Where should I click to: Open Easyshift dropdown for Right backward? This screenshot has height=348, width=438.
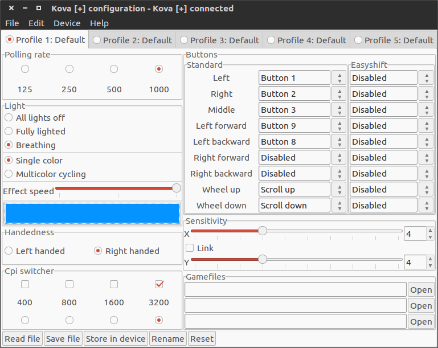tap(383, 174)
